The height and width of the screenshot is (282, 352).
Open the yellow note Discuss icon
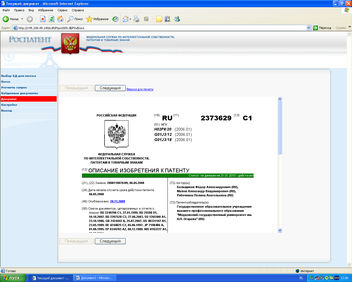pos(159,19)
